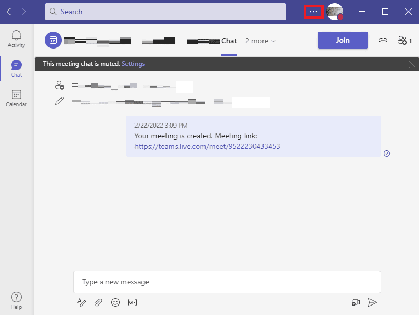This screenshot has width=419, height=315.
Task: Open the Calendar view
Action: click(16, 98)
